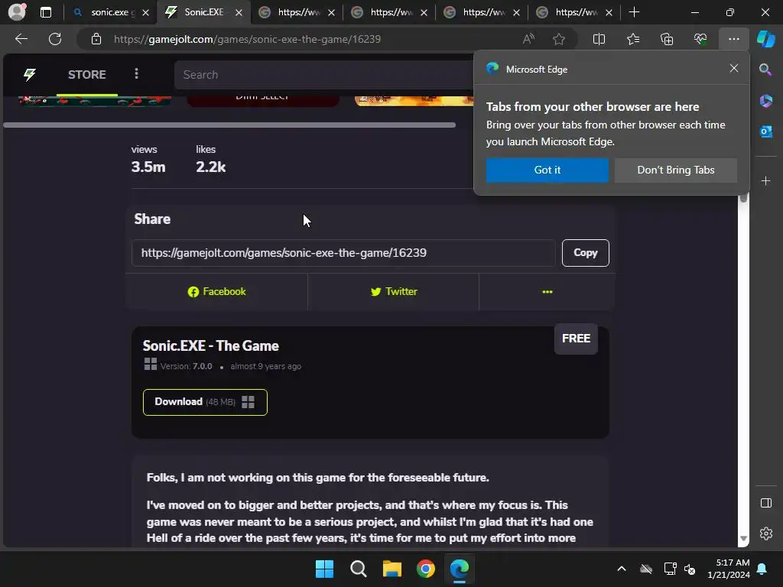Open the taskbar clock and date
The width and height of the screenshot is (783, 587).
[729, 569]
